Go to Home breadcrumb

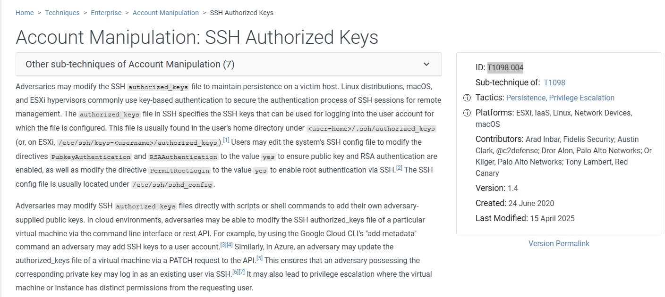click(x=25, y=13)
